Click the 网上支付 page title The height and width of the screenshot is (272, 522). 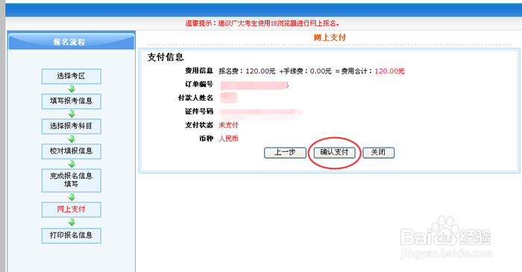coord(330,37)
